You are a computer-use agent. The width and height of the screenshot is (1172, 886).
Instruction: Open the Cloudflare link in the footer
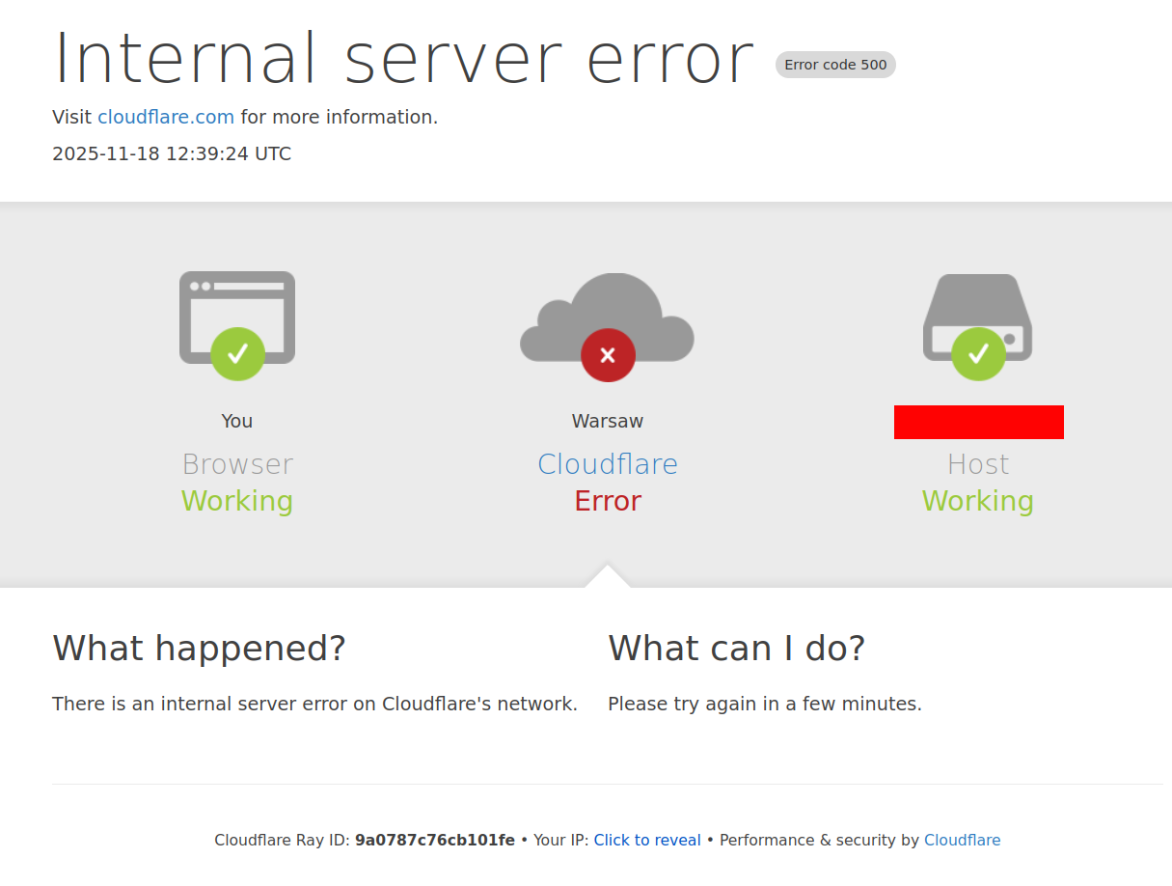click(962, 840)
